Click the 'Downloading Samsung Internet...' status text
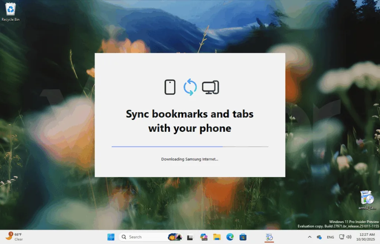This screenshot has height=244, width=380. tap(190, 159)
